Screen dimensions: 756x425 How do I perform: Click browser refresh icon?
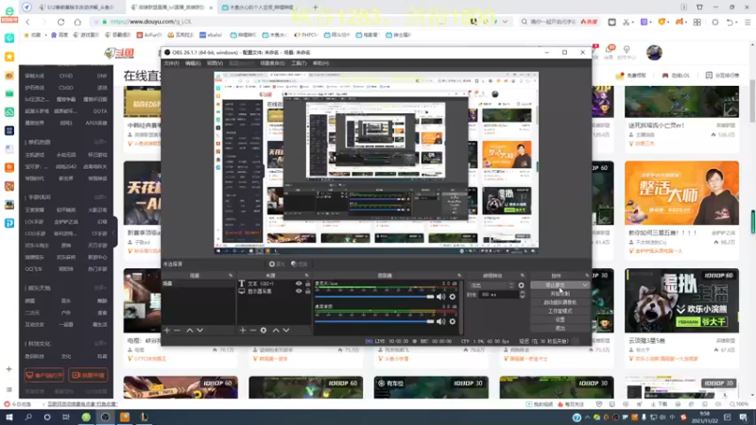(x=60, y=22)
